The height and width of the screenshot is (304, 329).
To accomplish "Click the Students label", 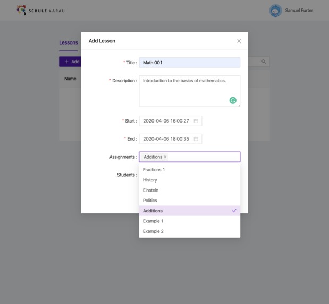I will click(x=126, y=175).
